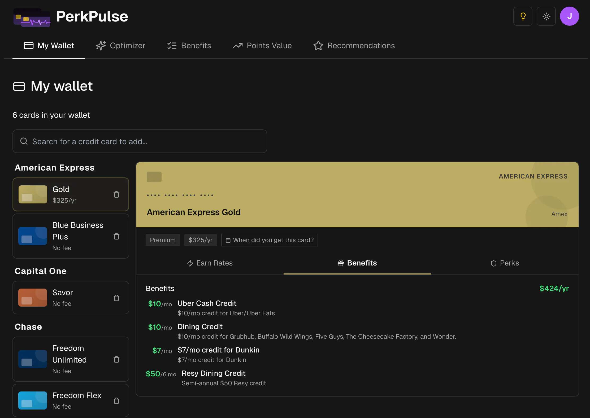Image resolution: width=590 pixels, height=418 pixels.
Task: Select the Savor card entry
Action: click(71, 298)
